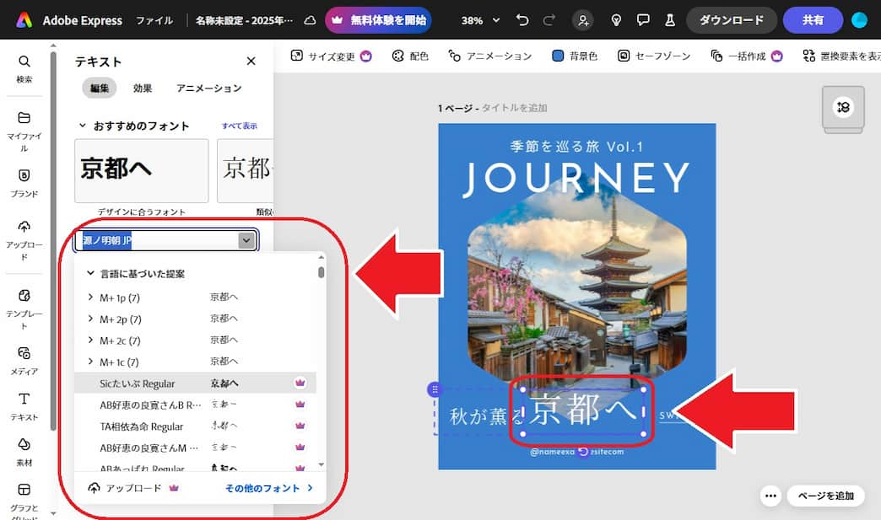Select the 素材 sidebar icon

(x=24, y=450)
